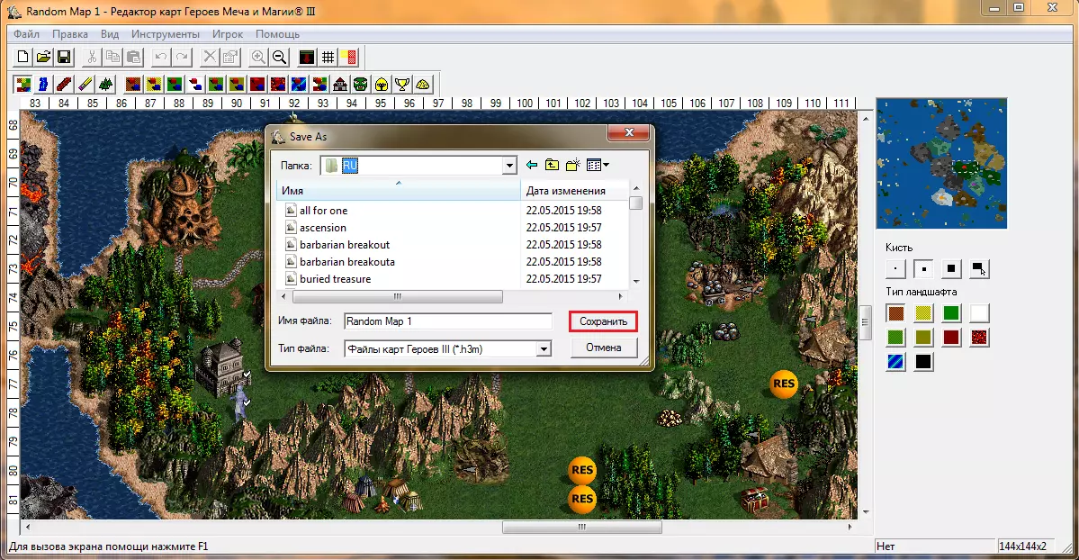Expand the Папка folder dropdown
The height and width of the screenshot is (560, 1079).
pyautogui.click(x=509, y=166)
